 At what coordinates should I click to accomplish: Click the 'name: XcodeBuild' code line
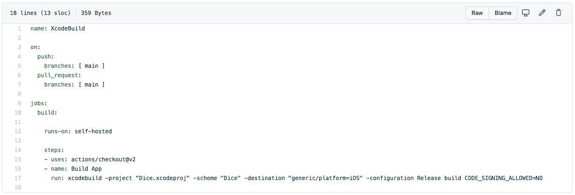tap(58, 29)
